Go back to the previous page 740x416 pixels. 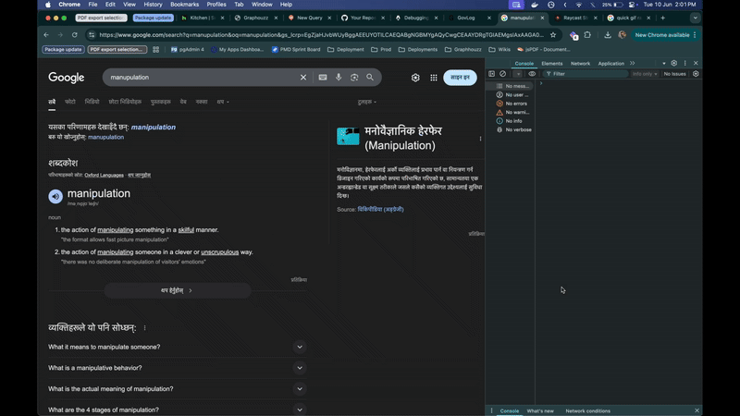coord(46,35)
